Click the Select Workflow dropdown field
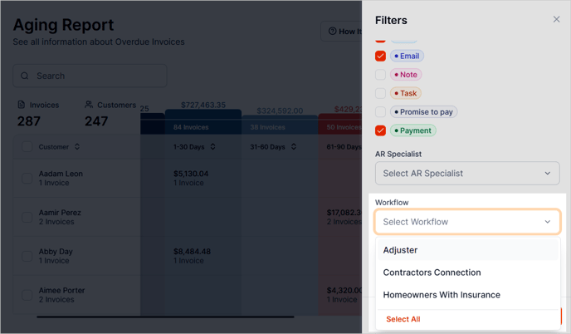 click(466, 222)
